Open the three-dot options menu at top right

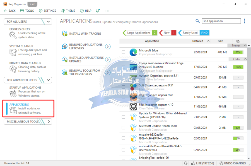pos(245,21)
